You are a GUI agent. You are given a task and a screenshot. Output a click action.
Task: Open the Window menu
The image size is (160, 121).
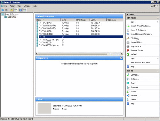tap(27, 6)
